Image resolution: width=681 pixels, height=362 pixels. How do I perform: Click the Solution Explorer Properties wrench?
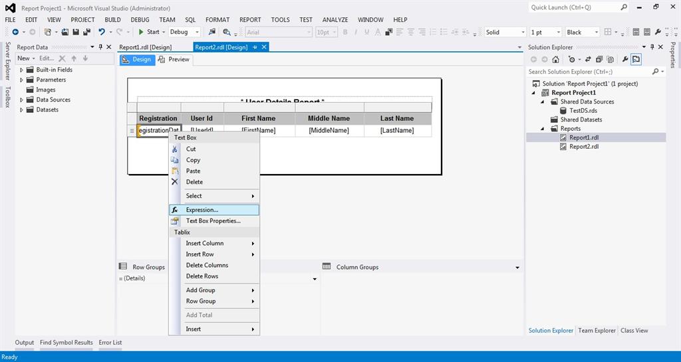[625, 59]
